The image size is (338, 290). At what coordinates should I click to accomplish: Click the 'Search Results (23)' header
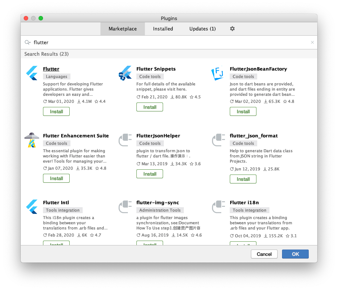(47, 54)
